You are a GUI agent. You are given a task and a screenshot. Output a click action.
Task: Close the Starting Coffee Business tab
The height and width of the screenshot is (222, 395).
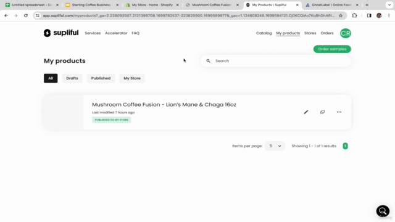click(x=117, y=5)
